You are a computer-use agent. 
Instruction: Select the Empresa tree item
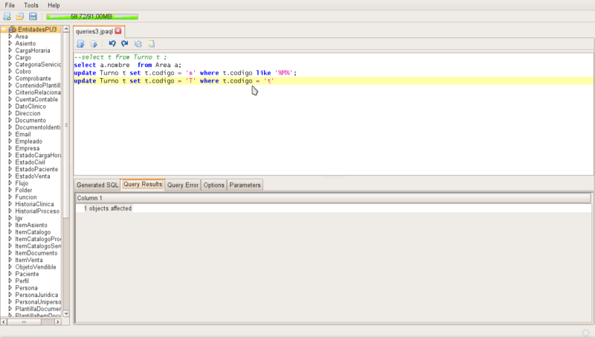click(x=28, y=148)
